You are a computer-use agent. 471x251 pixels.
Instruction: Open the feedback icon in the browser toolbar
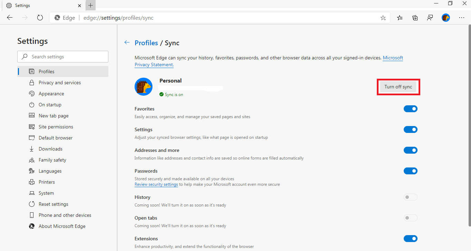430,18
